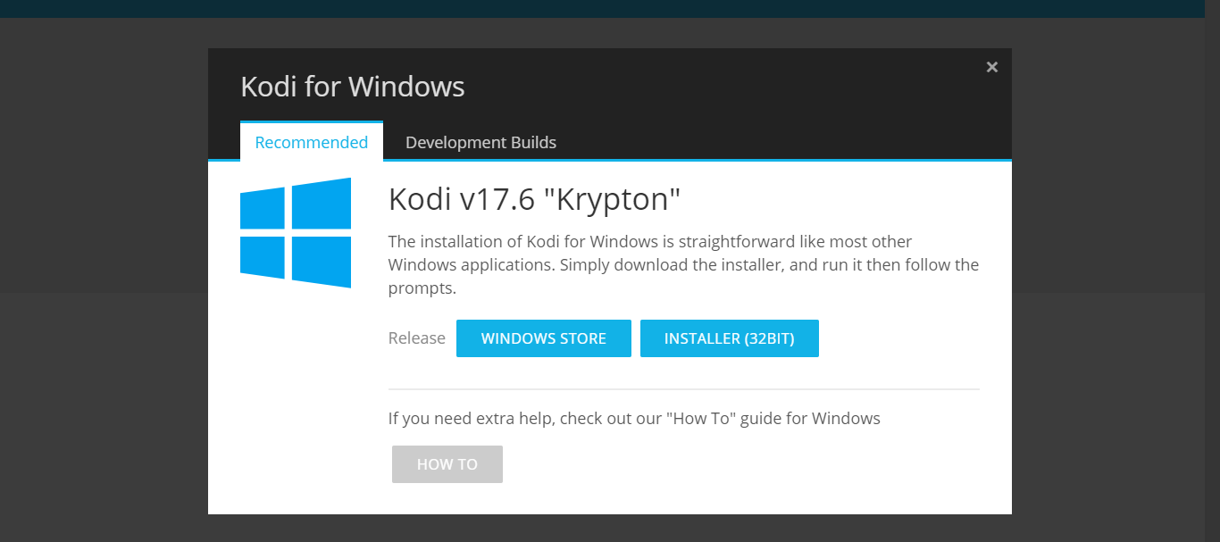Click the Kodi v17.6 "Krypton" heading

tap(535, 199)
